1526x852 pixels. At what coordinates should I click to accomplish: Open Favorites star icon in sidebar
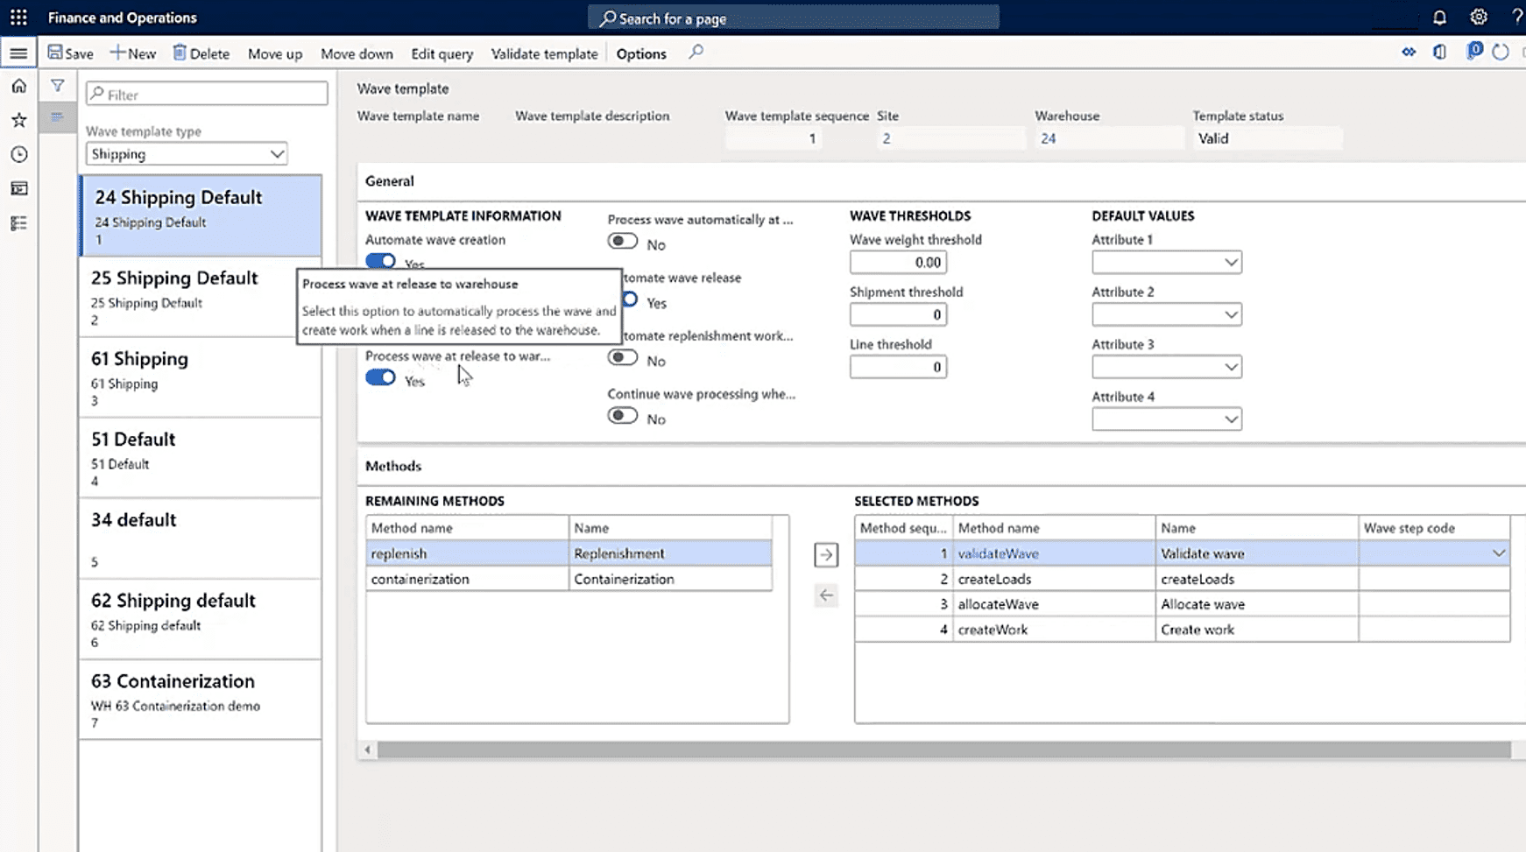click(x=19, y=120)
